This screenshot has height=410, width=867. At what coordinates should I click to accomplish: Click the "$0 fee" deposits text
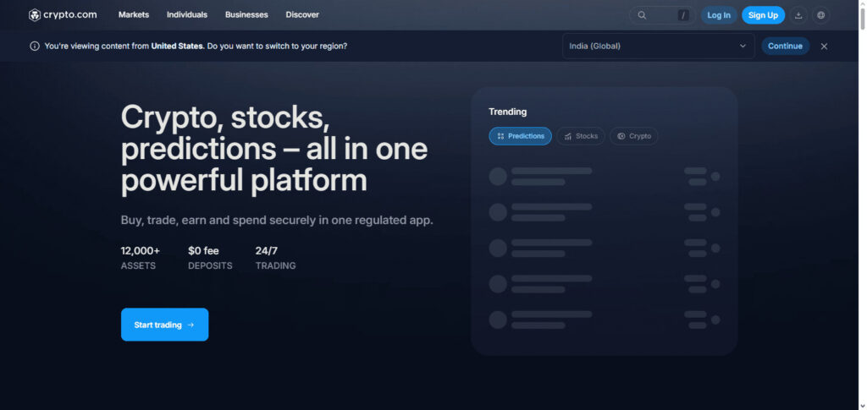[203, 251]
